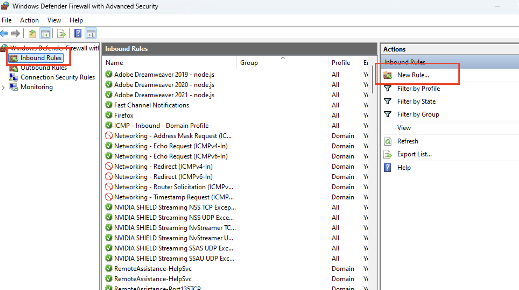
Task: Select Outbound Rules in the tree
Action: point(44,68)
